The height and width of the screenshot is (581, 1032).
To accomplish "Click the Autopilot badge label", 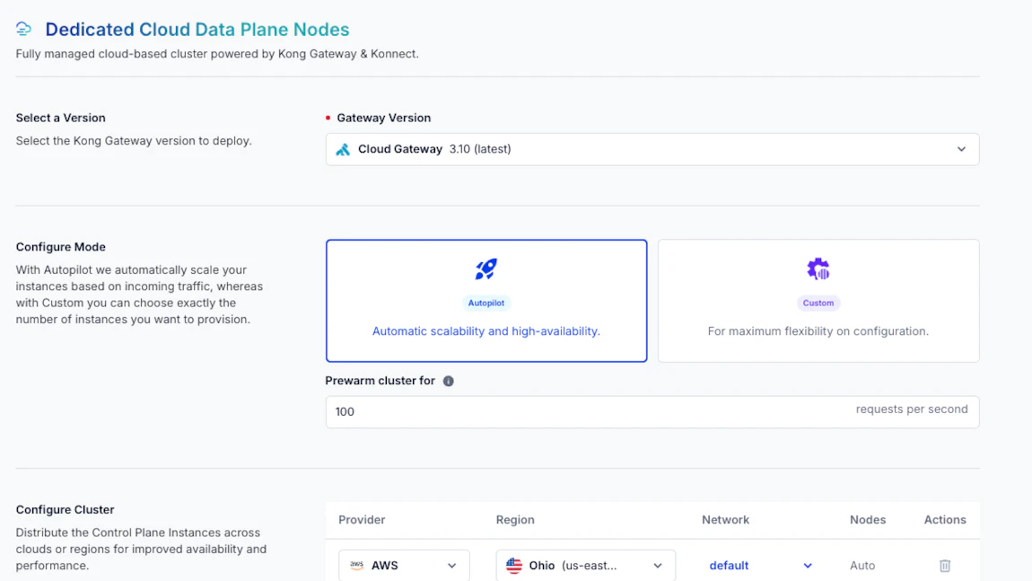I will (x=486, y=303).
